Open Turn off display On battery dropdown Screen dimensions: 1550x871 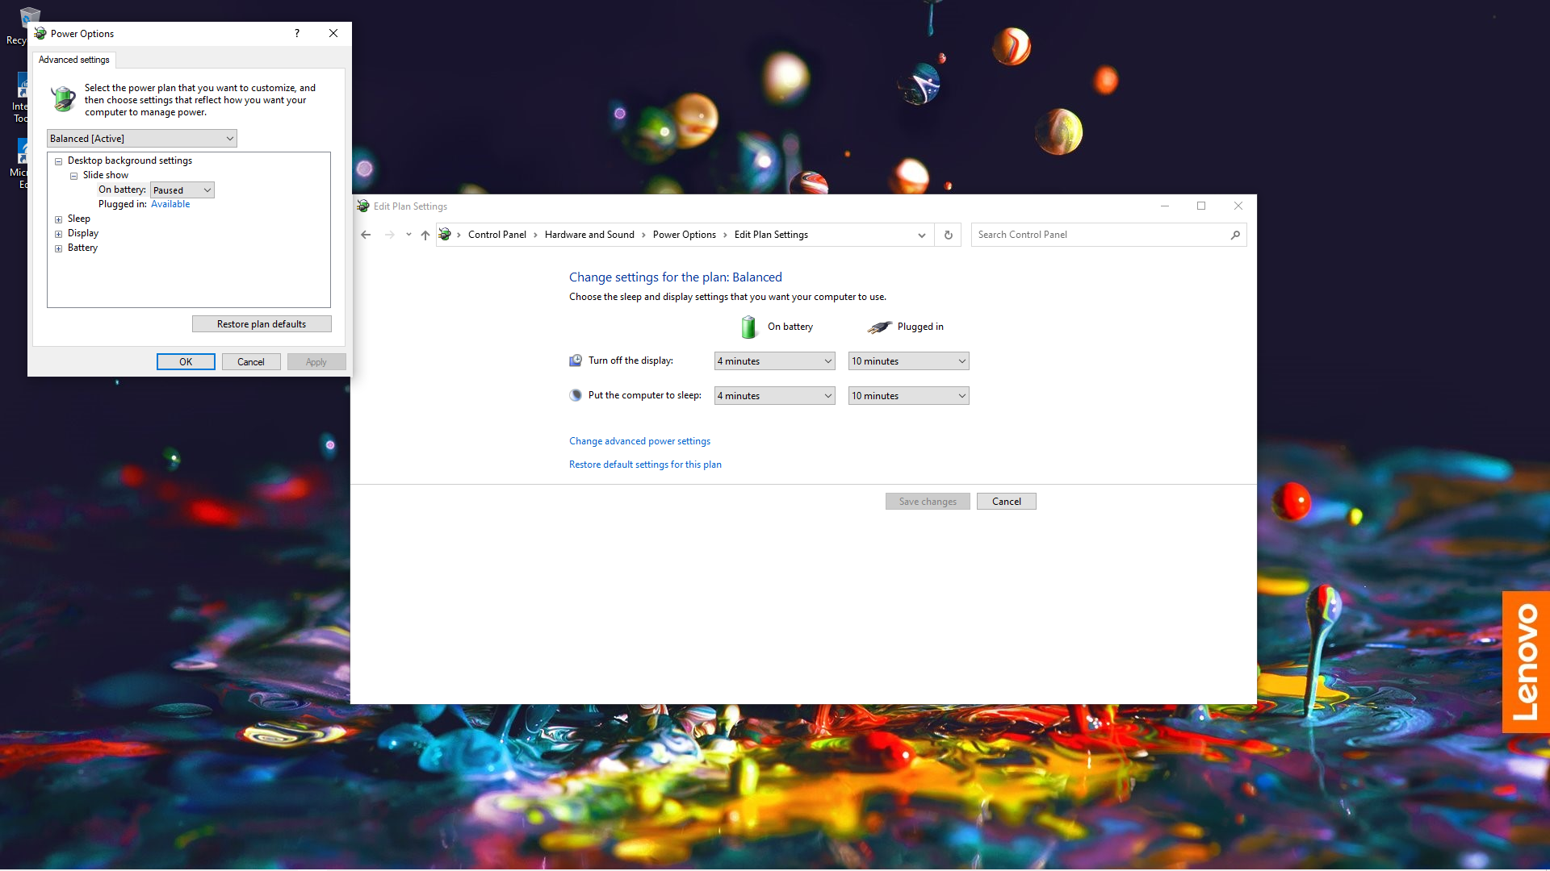774,361
